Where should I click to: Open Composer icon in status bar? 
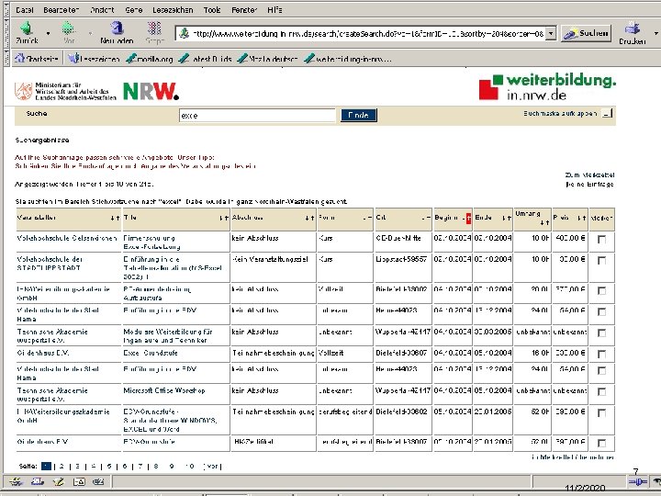coord(58,481)
